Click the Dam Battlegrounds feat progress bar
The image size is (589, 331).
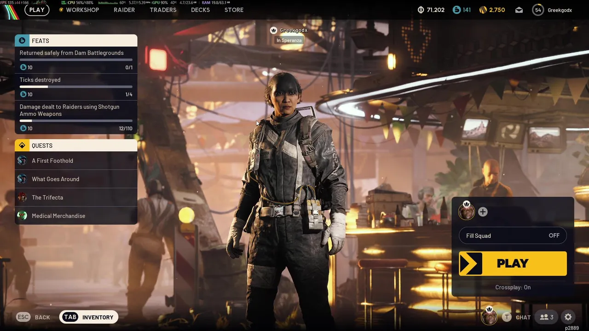(x=76, y=59)
